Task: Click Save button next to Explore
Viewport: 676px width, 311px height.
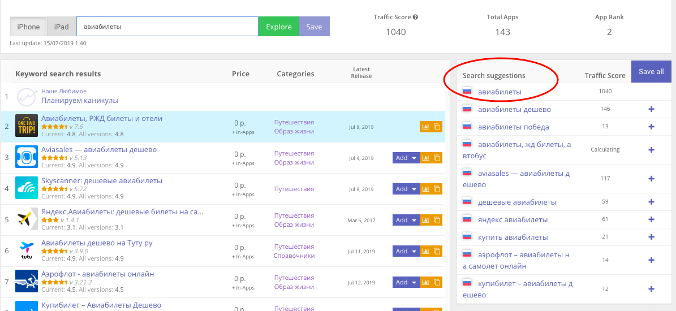Action: [315, 27]
